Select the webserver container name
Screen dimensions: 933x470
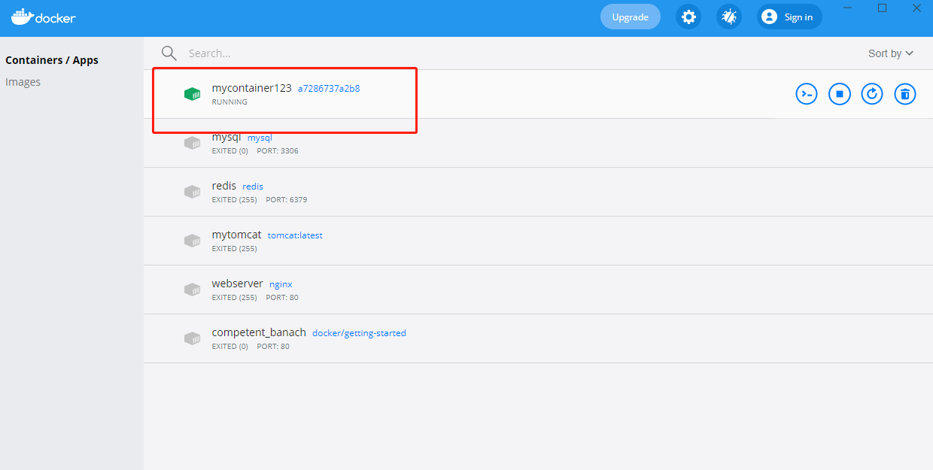pyautogui.click(x=238, y=284)
